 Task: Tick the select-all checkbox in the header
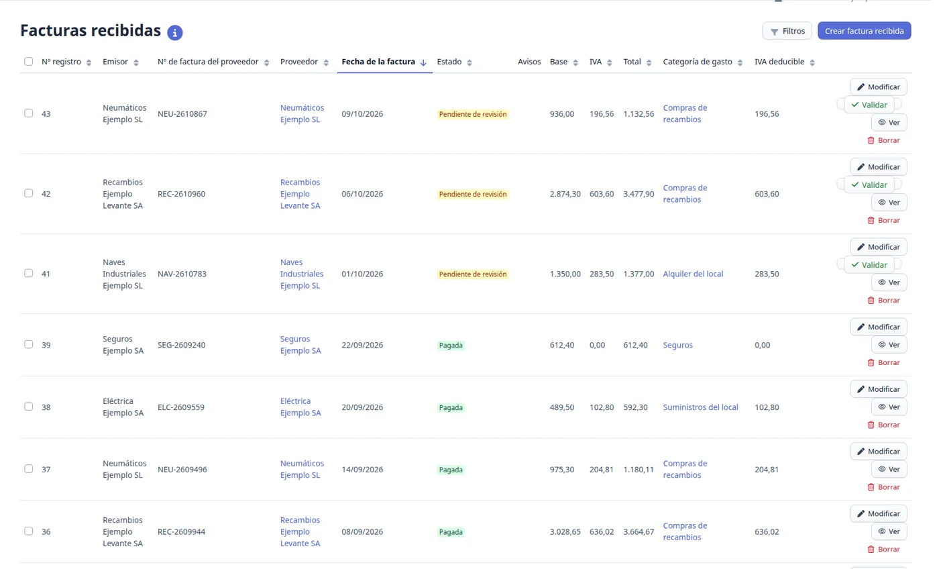[x=28, y=62]
